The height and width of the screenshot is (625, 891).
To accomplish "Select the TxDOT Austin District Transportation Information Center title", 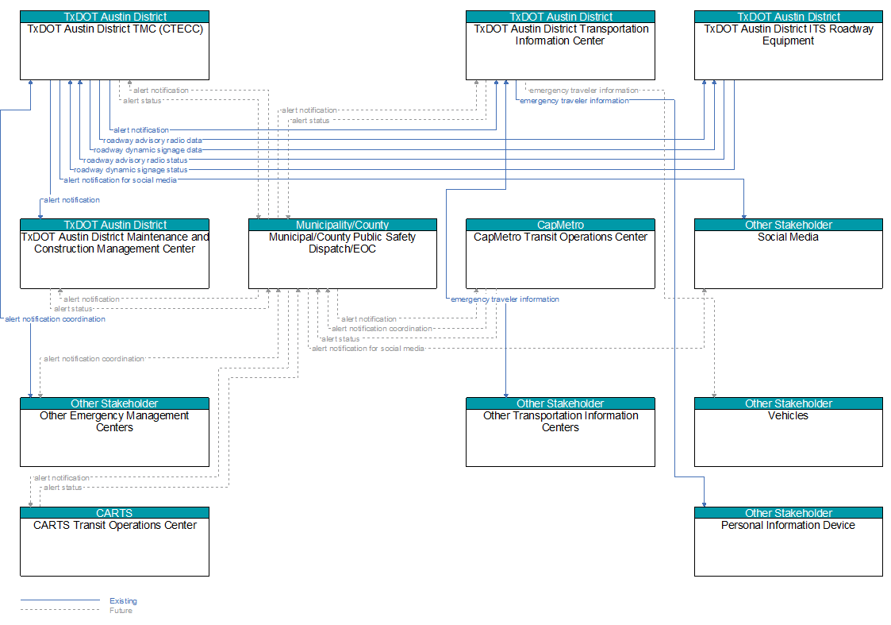I will 561,35.
